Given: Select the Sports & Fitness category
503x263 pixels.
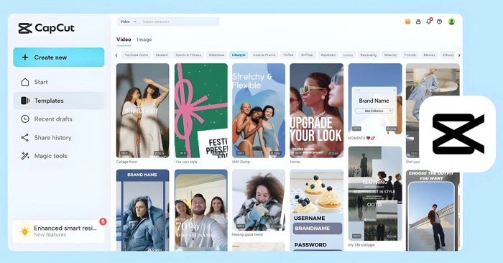Looking at the screenshot, I should click(188, 55).
